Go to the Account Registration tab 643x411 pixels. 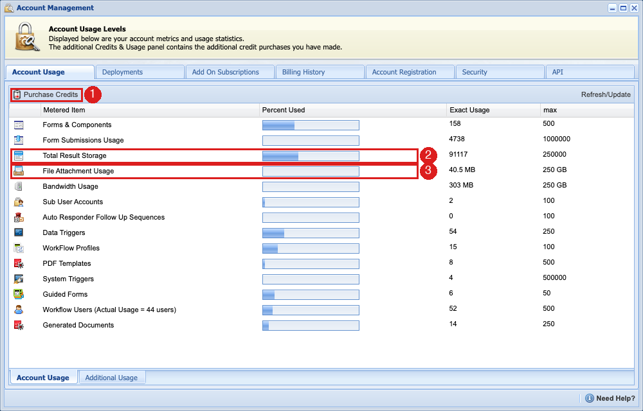pos(410,72)
